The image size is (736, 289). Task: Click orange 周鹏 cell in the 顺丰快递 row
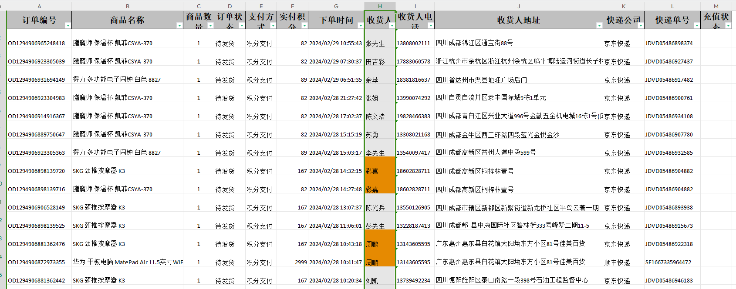coord(380,257)
